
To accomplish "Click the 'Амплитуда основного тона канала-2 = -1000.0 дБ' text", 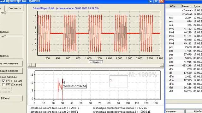I will [122, 112].
